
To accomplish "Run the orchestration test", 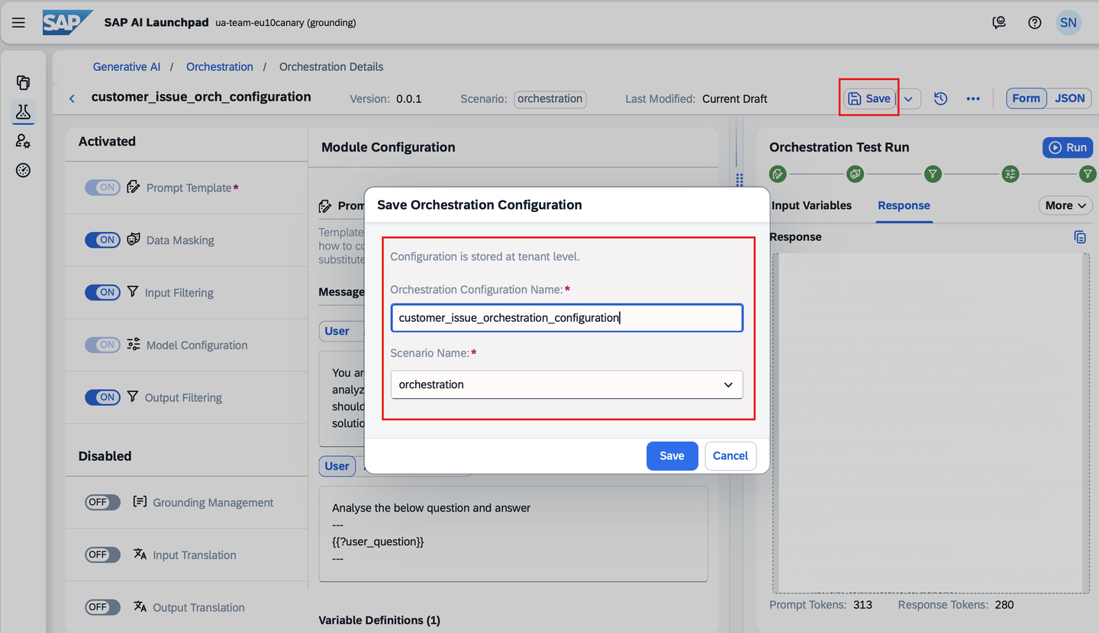I will point(1068,147).
